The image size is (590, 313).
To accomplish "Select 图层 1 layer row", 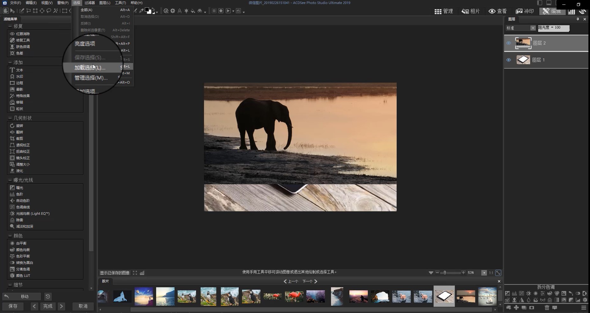I will click(x=546, y=60).
